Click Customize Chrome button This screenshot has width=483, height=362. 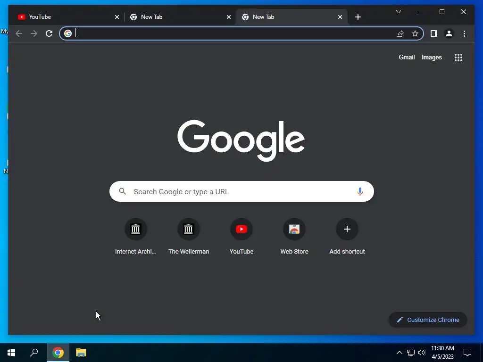click(428, 320)
